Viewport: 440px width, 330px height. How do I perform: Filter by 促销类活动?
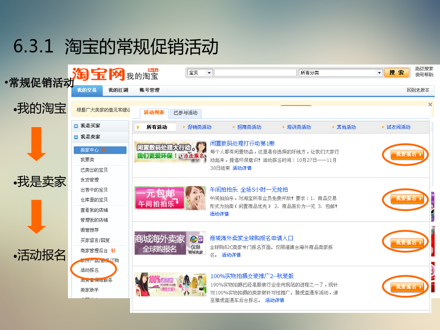pos(199,127)
